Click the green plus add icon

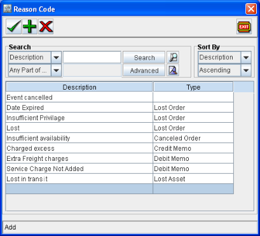30,27
